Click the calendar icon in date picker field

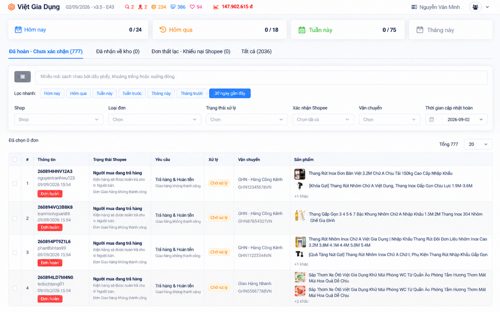[431, 119]
